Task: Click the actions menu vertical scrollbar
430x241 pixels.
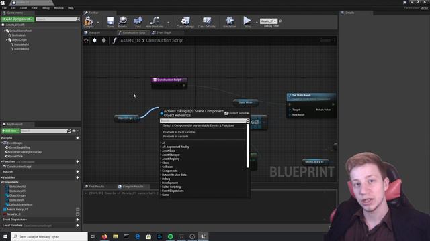Action: (248, 146)
